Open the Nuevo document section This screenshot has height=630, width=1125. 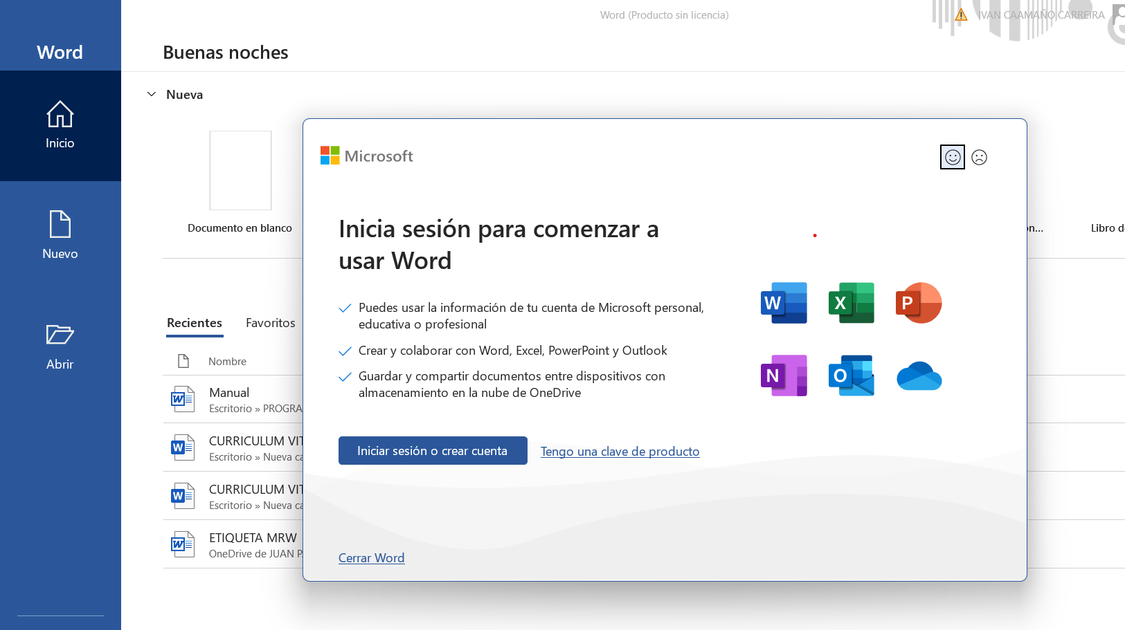point(60,236)
